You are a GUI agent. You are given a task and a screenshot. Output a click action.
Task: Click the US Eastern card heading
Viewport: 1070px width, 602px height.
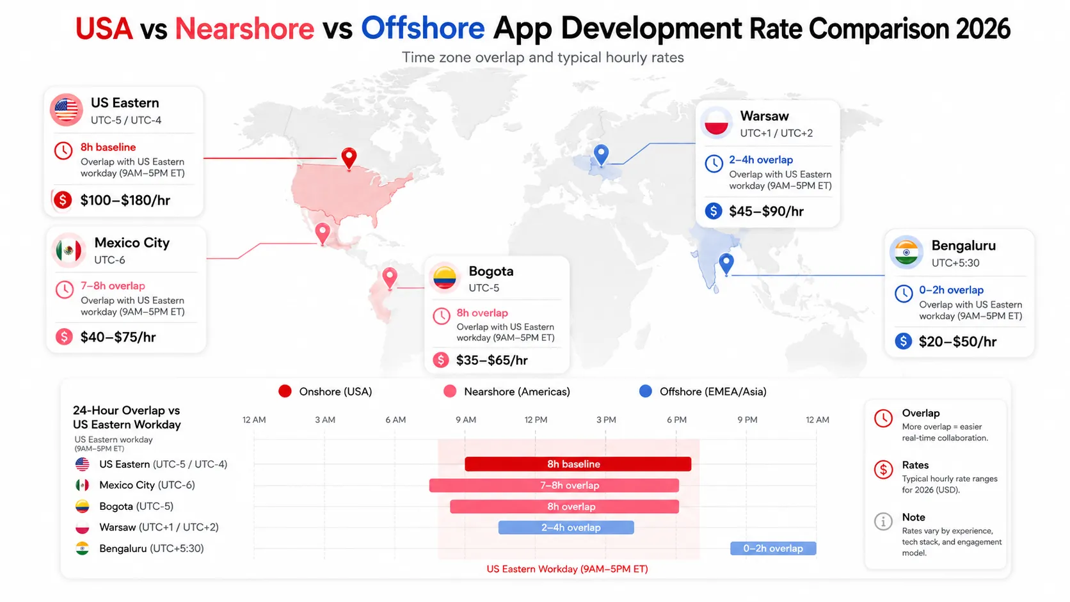point(125,103)
